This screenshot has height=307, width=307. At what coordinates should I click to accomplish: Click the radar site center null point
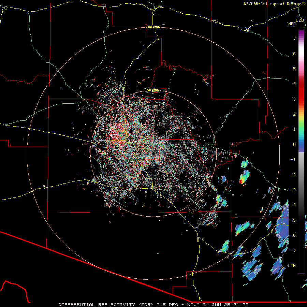click(x=153, y=153)
